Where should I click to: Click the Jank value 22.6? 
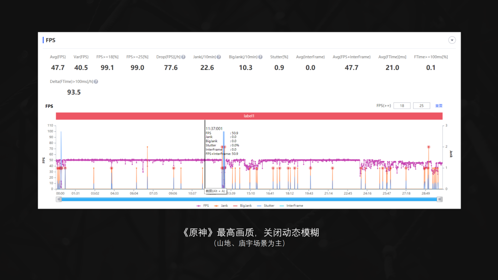tap(207, 68)
